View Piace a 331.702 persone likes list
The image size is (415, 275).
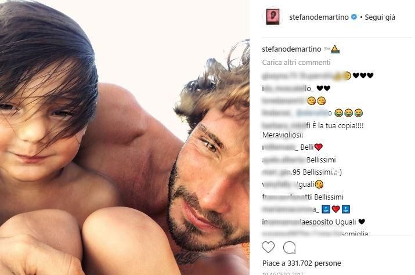tap(301, 263)
